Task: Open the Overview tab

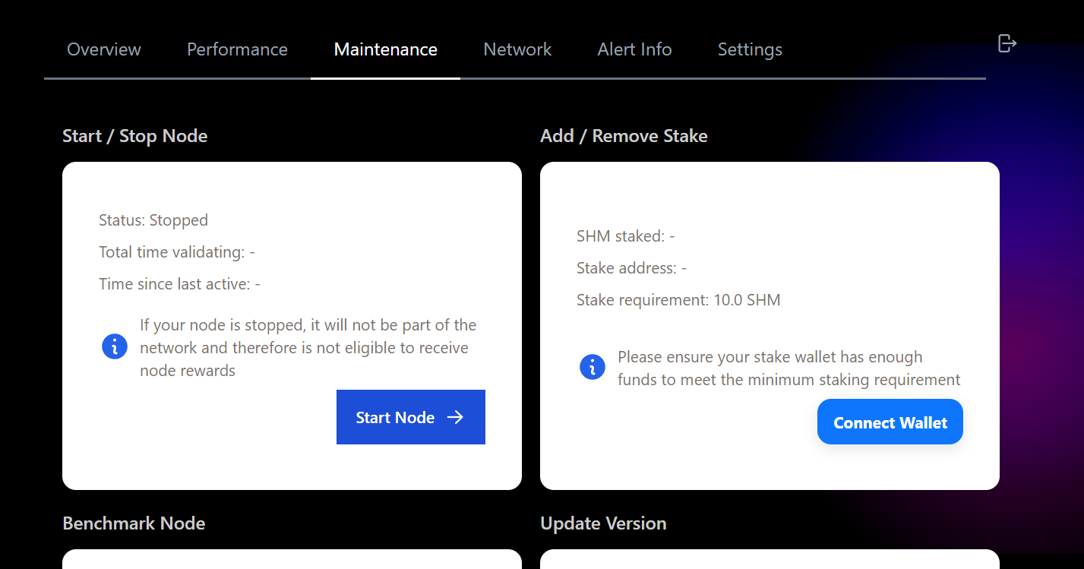Action: click(104, 49)
